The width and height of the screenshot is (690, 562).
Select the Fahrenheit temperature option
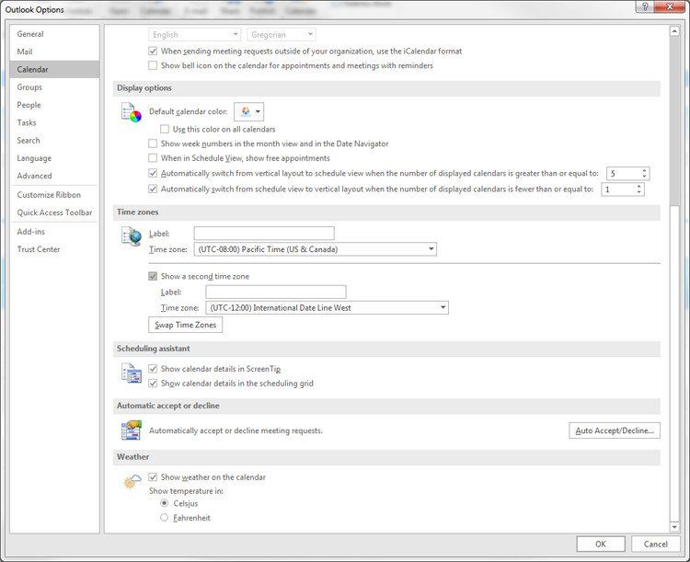164,518
